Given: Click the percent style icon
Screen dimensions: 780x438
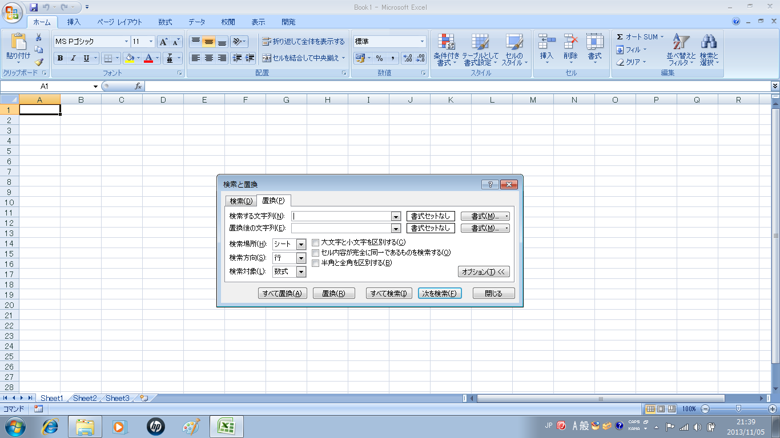Looking at the screenshot, I should click(x=379, y=58).
